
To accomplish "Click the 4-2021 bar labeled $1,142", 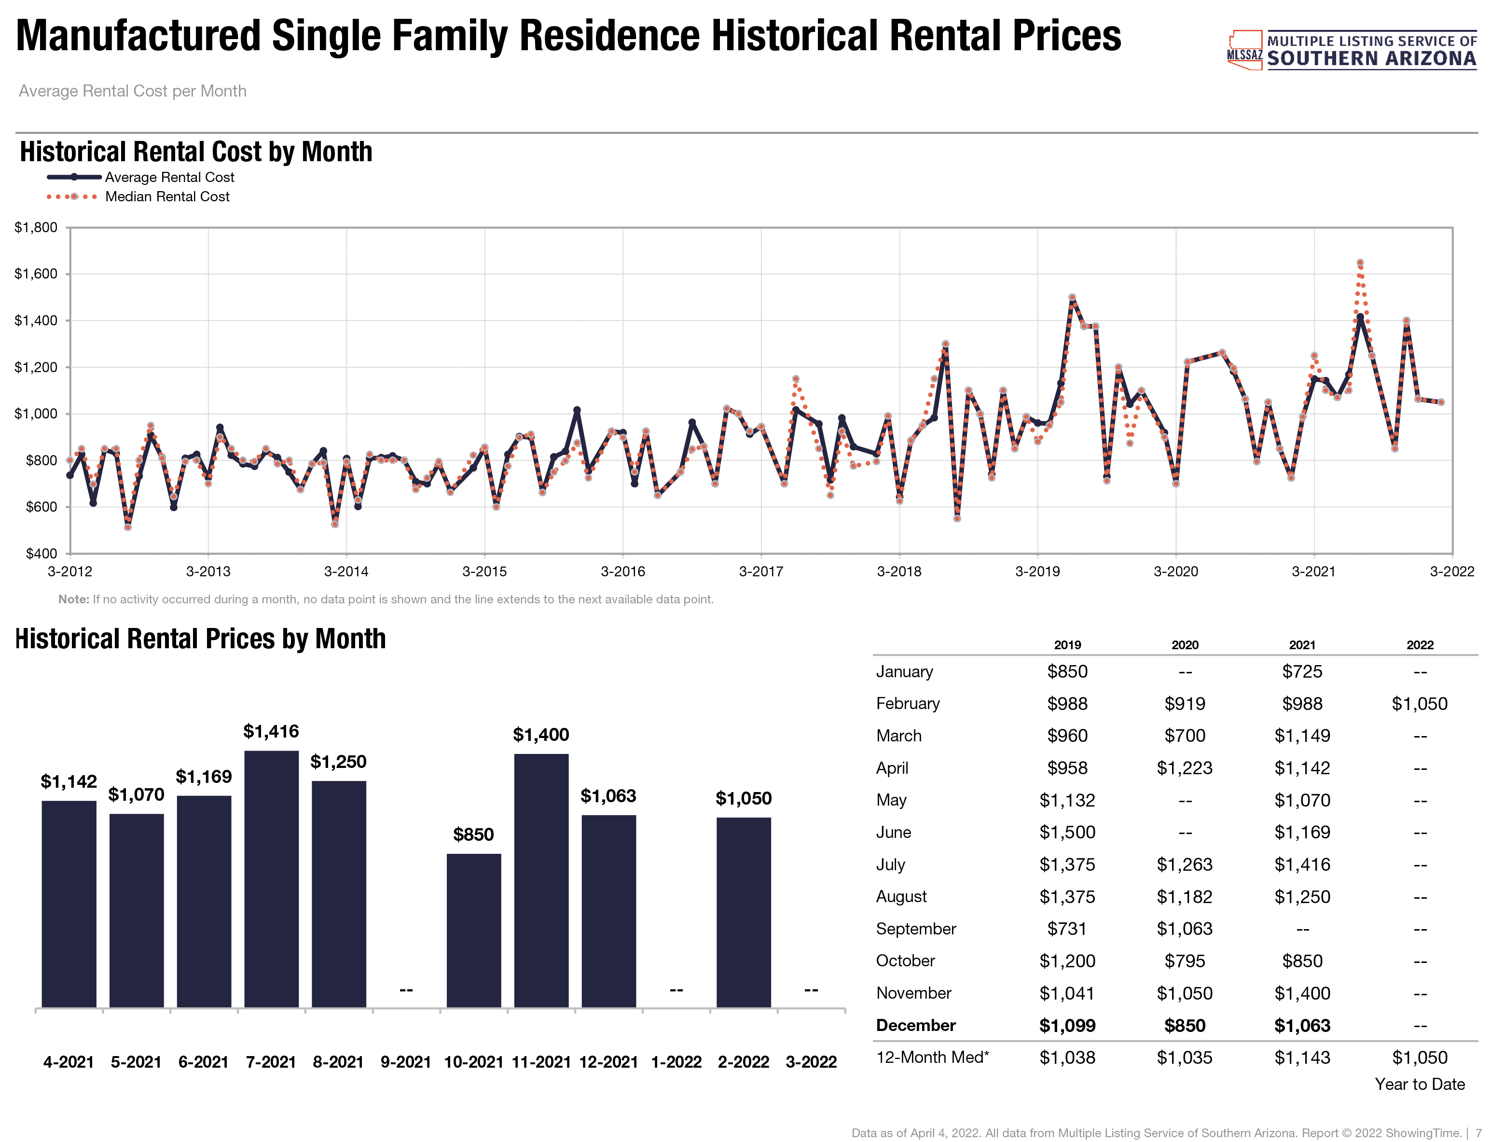I will [x=69, y=904].
